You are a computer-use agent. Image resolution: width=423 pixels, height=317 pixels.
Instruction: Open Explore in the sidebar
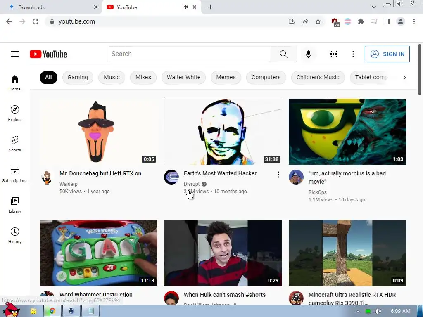[x=15, y=113]
